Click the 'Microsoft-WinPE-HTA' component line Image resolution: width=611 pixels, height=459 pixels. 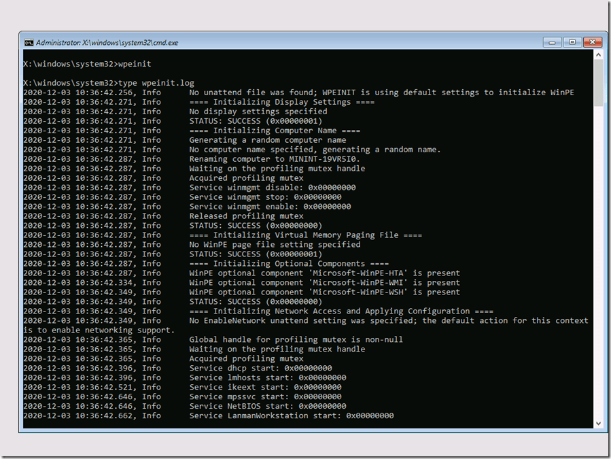coord(324,273)
